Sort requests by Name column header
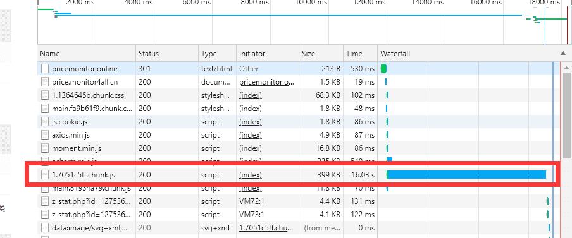Screen dimensions: 572x238 coord(87,54)
